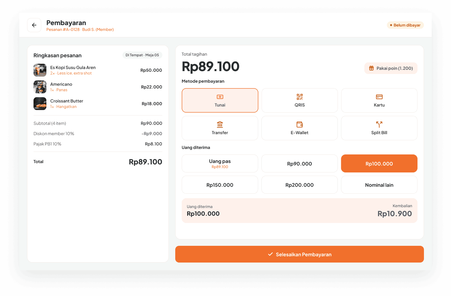The width and height of the screenshot is (451, 296).
Task: Click the Pajak PB1 10% line
Action: point(98,144)
